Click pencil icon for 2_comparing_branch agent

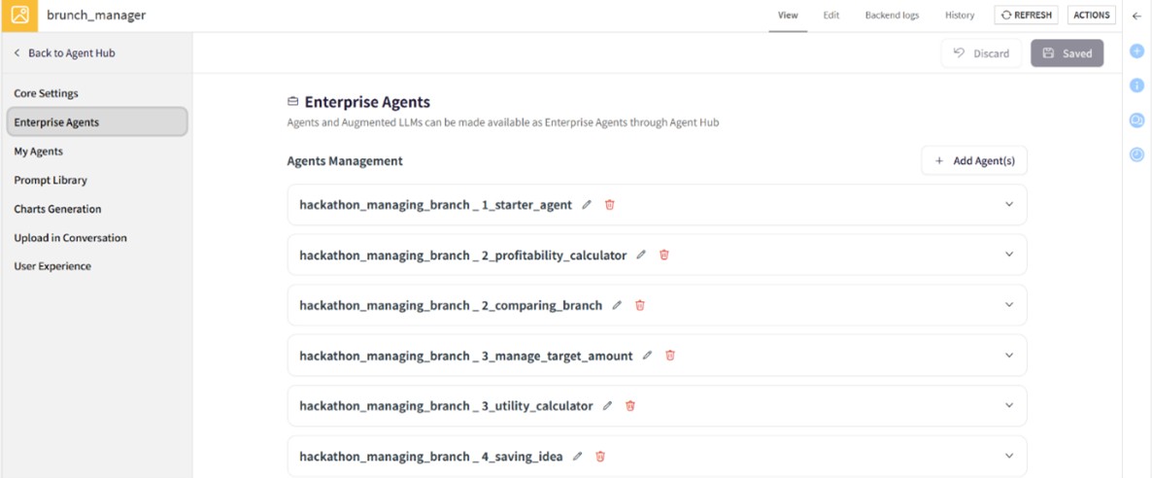coord(617,305)
